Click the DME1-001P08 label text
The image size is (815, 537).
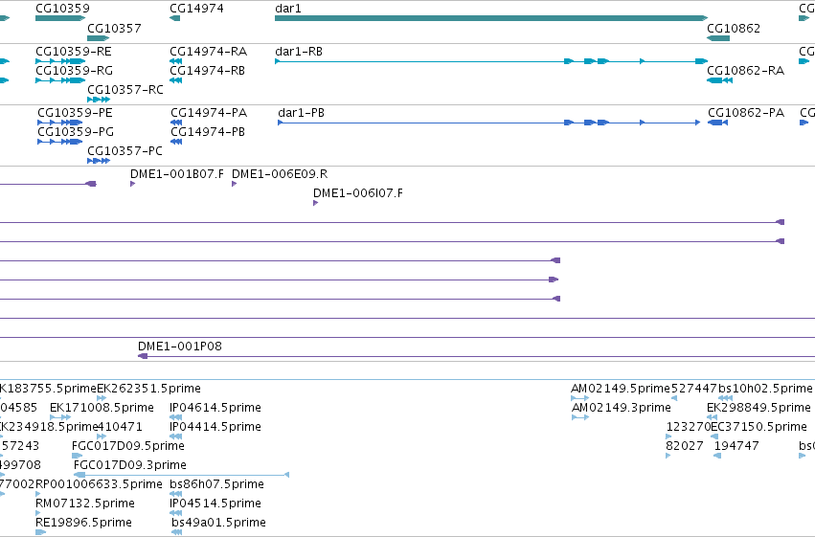(180, 347)
